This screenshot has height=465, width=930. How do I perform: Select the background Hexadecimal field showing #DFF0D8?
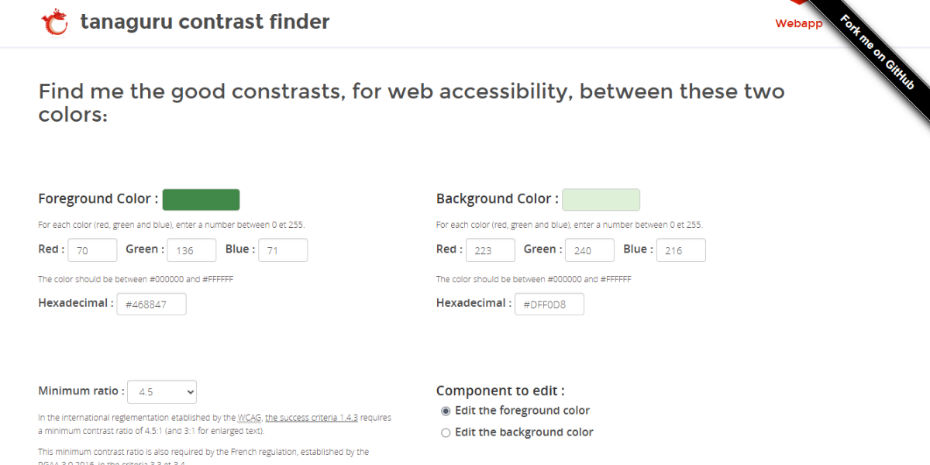tap(549, 304)
